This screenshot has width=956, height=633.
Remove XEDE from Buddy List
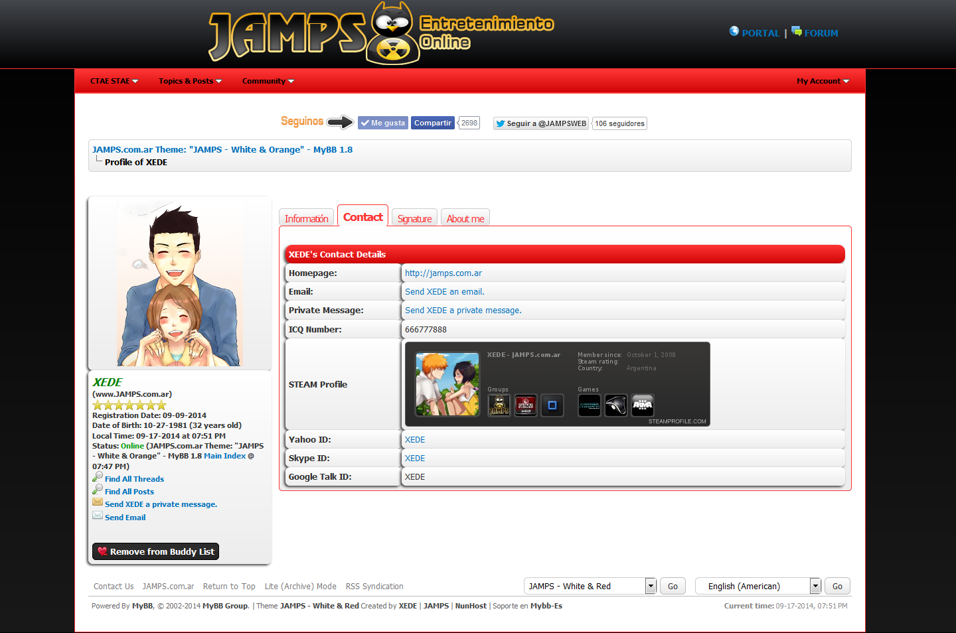(x=155, y=551)
